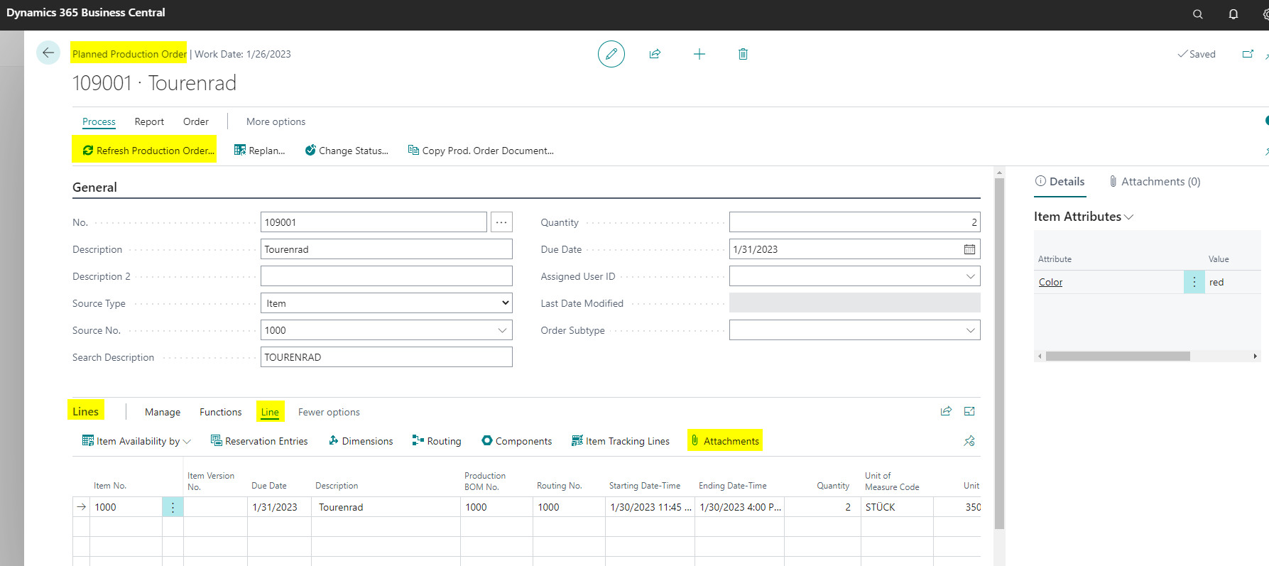Click into the Description 2 field

(386, 276)
